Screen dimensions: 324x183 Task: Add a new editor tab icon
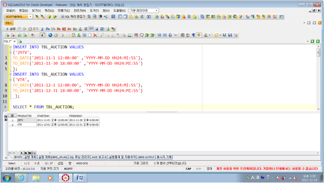click(20, 41)
